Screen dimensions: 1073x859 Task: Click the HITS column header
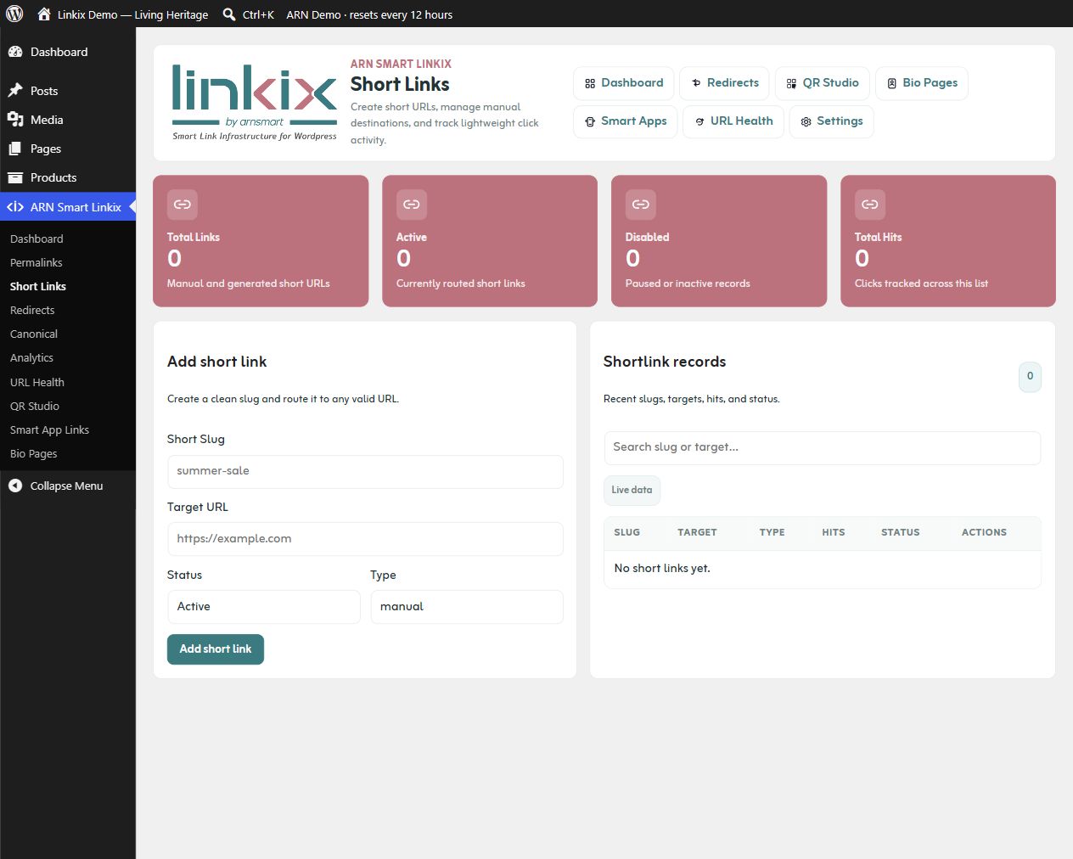pos(834,532)
